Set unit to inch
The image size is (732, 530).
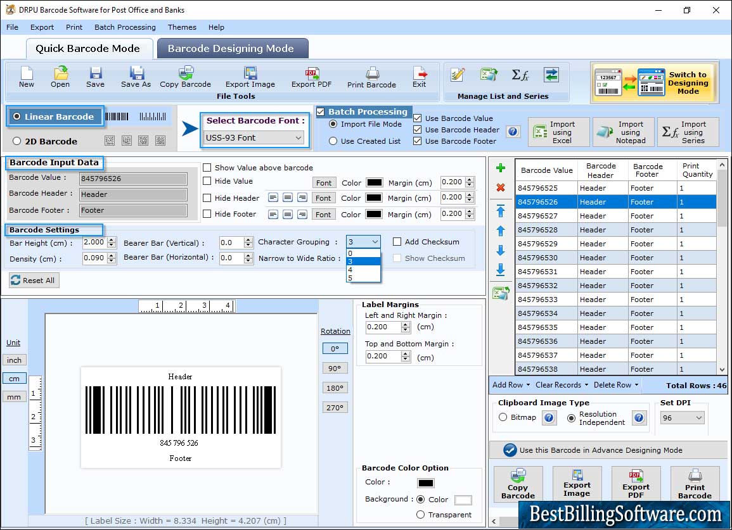point(14,360)
